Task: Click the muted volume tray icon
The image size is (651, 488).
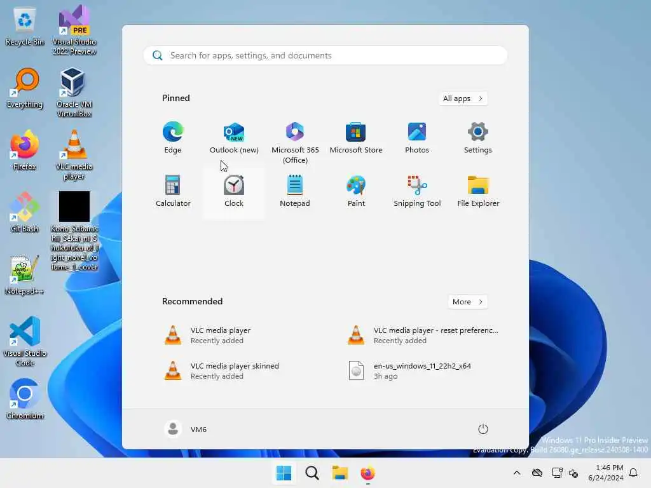Action: 574,473
